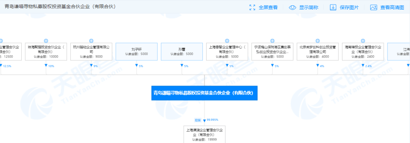Click the 9% share percentage

click(x=95, y=66)
